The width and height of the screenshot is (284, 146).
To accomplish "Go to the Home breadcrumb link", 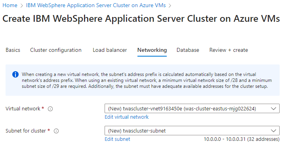I will (x=10, y=5).
